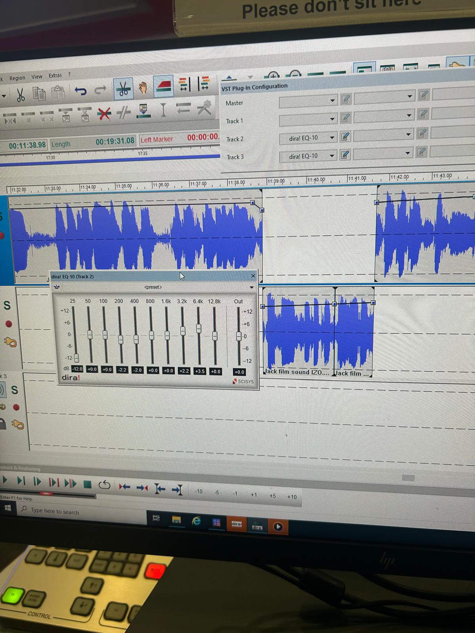The height and width of the screenshot is (633, 475).
Task: Click the Loop playback circular arrow
Action: 104,485
